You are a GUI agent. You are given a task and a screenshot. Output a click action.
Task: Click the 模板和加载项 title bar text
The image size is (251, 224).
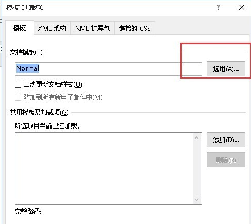[x=25, y=8]
